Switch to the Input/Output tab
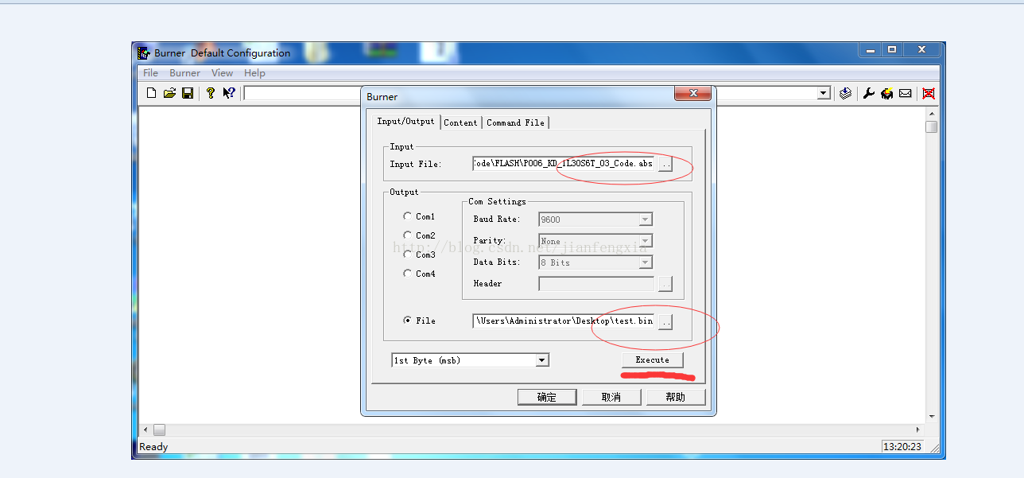The image size is (1024, 478). point(405,122)
